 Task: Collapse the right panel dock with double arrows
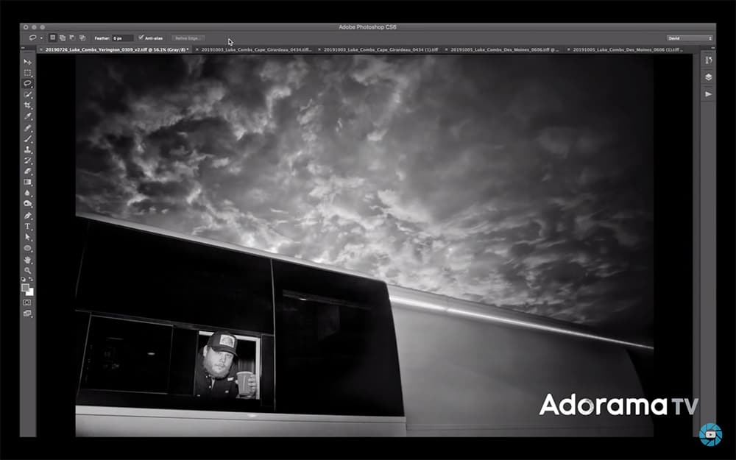(712, 47)
